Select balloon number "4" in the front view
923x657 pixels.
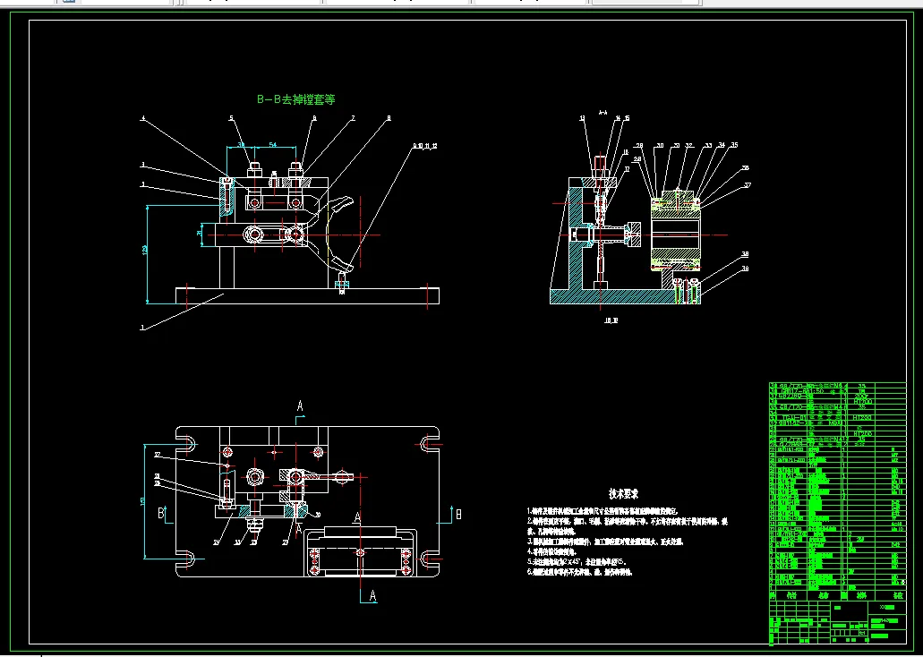pyautogui.click(x=142, y=118)
